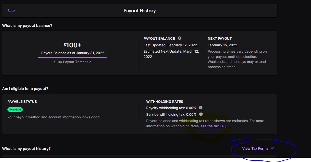Click the green PAYABLE status badge
311x162 pixels.
click(x=15, y=109)
